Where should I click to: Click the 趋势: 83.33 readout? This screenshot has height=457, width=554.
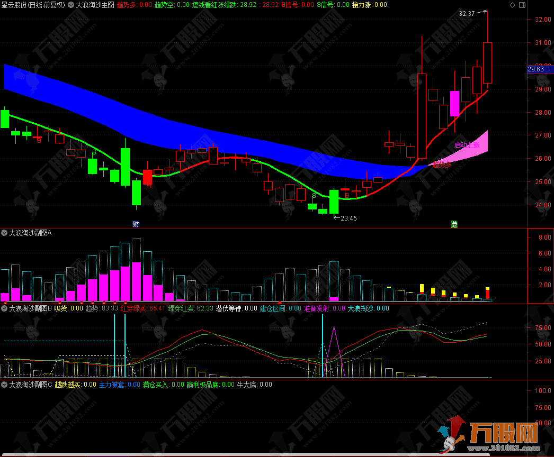[102, 308]
